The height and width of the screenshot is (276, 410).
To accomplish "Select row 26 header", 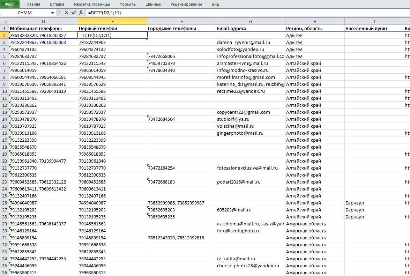I will coord(5,203).
